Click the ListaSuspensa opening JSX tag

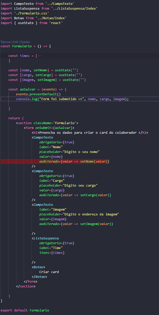(x=45, y=238)
